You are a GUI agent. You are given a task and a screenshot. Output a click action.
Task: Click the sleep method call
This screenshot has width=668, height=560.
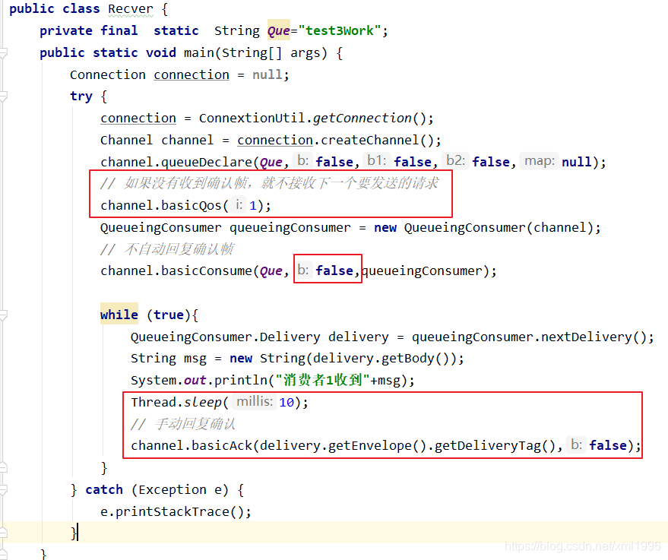(203, 403)
